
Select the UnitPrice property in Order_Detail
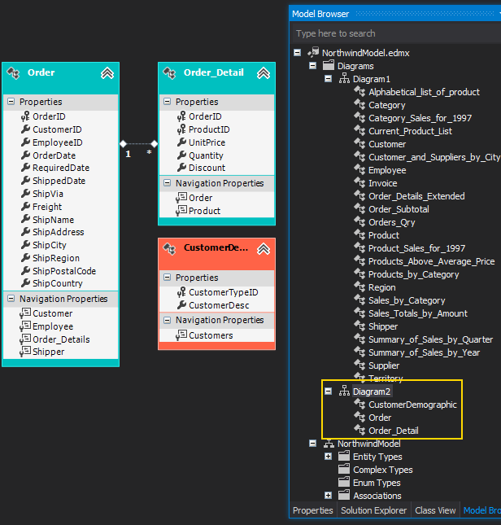pos(207,142)
